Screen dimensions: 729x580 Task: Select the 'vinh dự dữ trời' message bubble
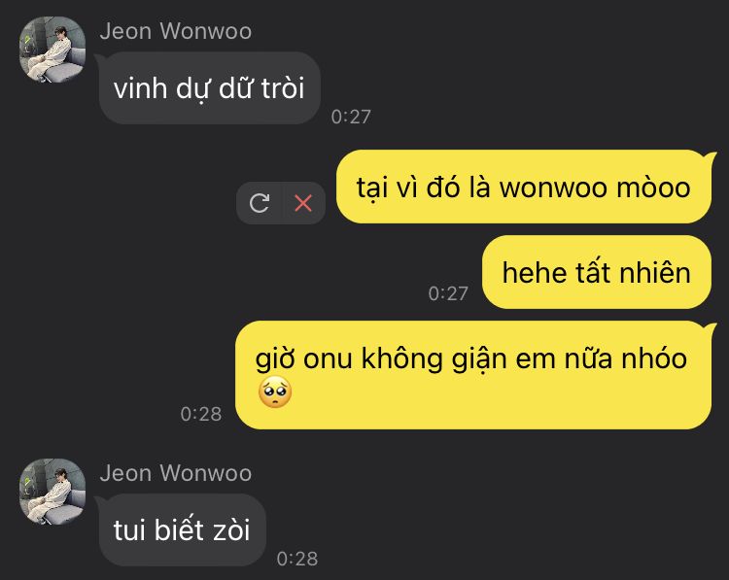click(210, 87)
